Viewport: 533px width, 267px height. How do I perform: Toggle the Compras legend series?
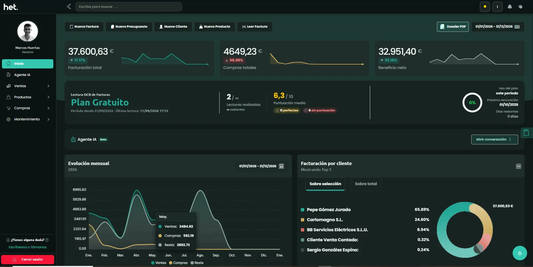178,263
